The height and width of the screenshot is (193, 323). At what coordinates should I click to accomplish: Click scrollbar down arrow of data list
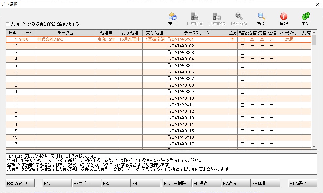pyautogui.click(x=314, y=147)
